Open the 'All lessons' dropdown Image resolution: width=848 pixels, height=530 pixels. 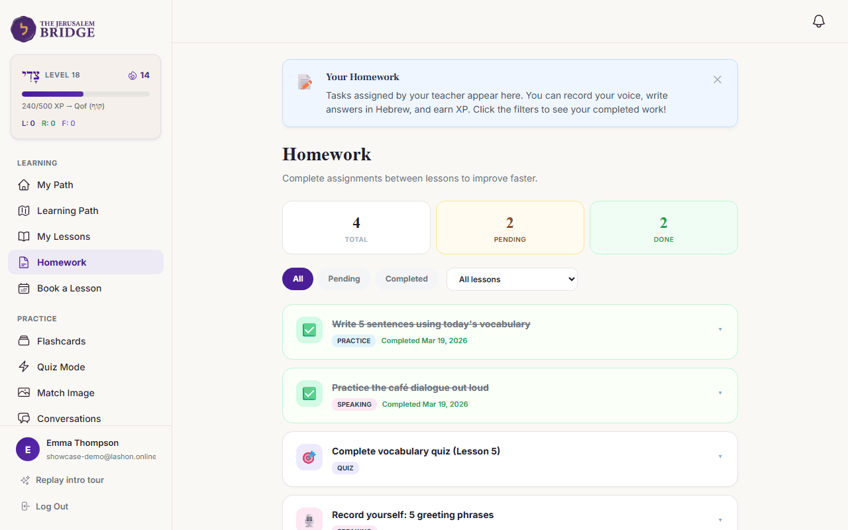coord(511,279)
